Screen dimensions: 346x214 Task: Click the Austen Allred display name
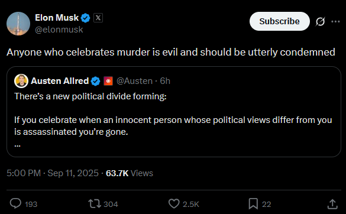[60, 81]
